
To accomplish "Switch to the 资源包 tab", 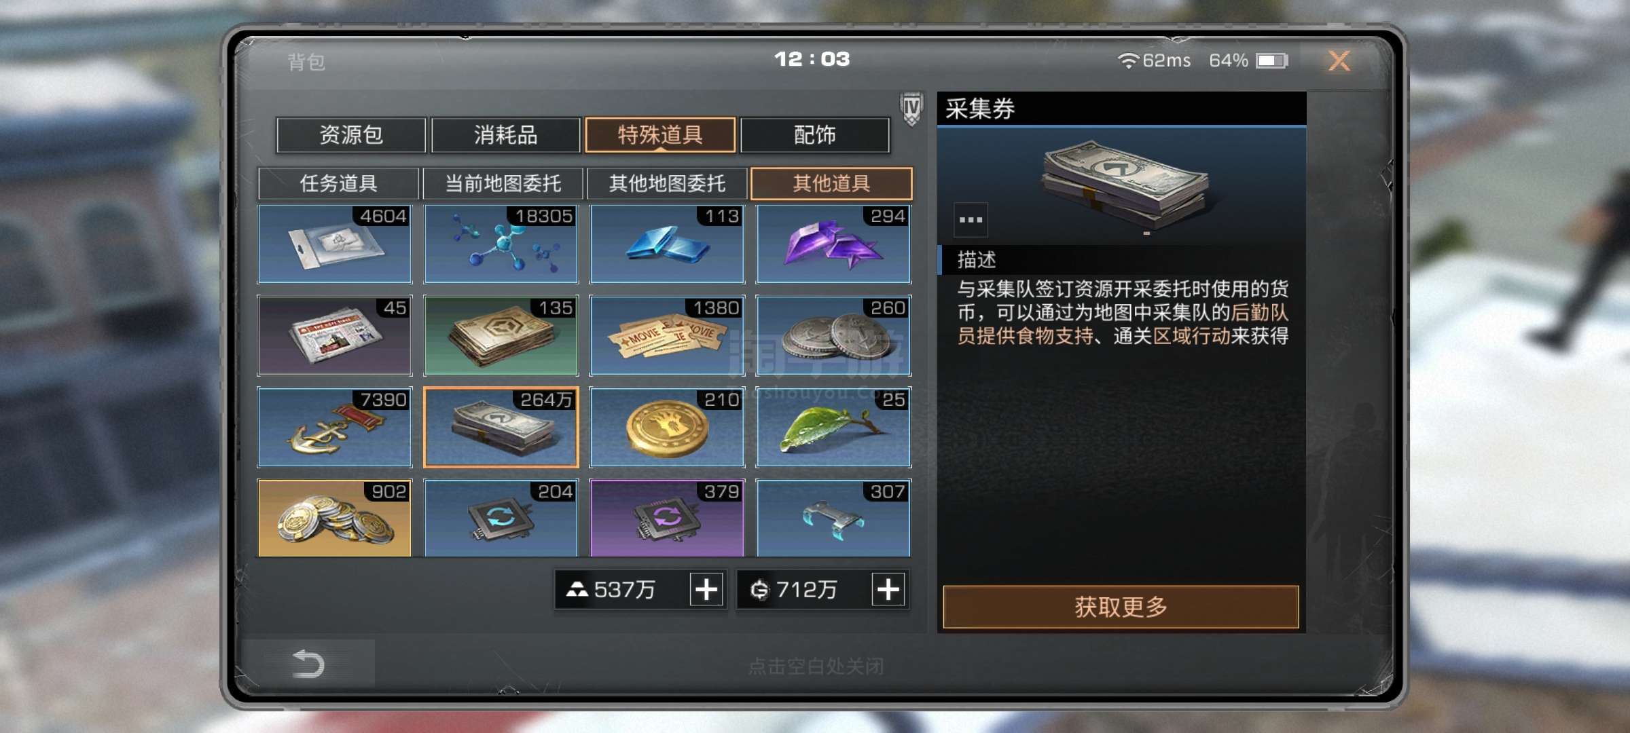I will click(x=351, y=135).
